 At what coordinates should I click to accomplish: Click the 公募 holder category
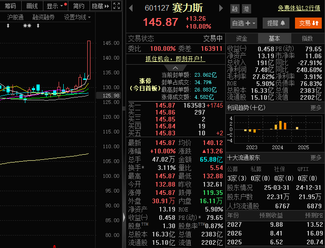(x=232, y=169)
